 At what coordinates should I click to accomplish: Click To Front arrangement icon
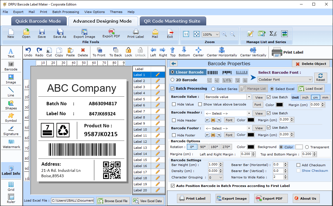pyautogui.click(x=99, y=50)
